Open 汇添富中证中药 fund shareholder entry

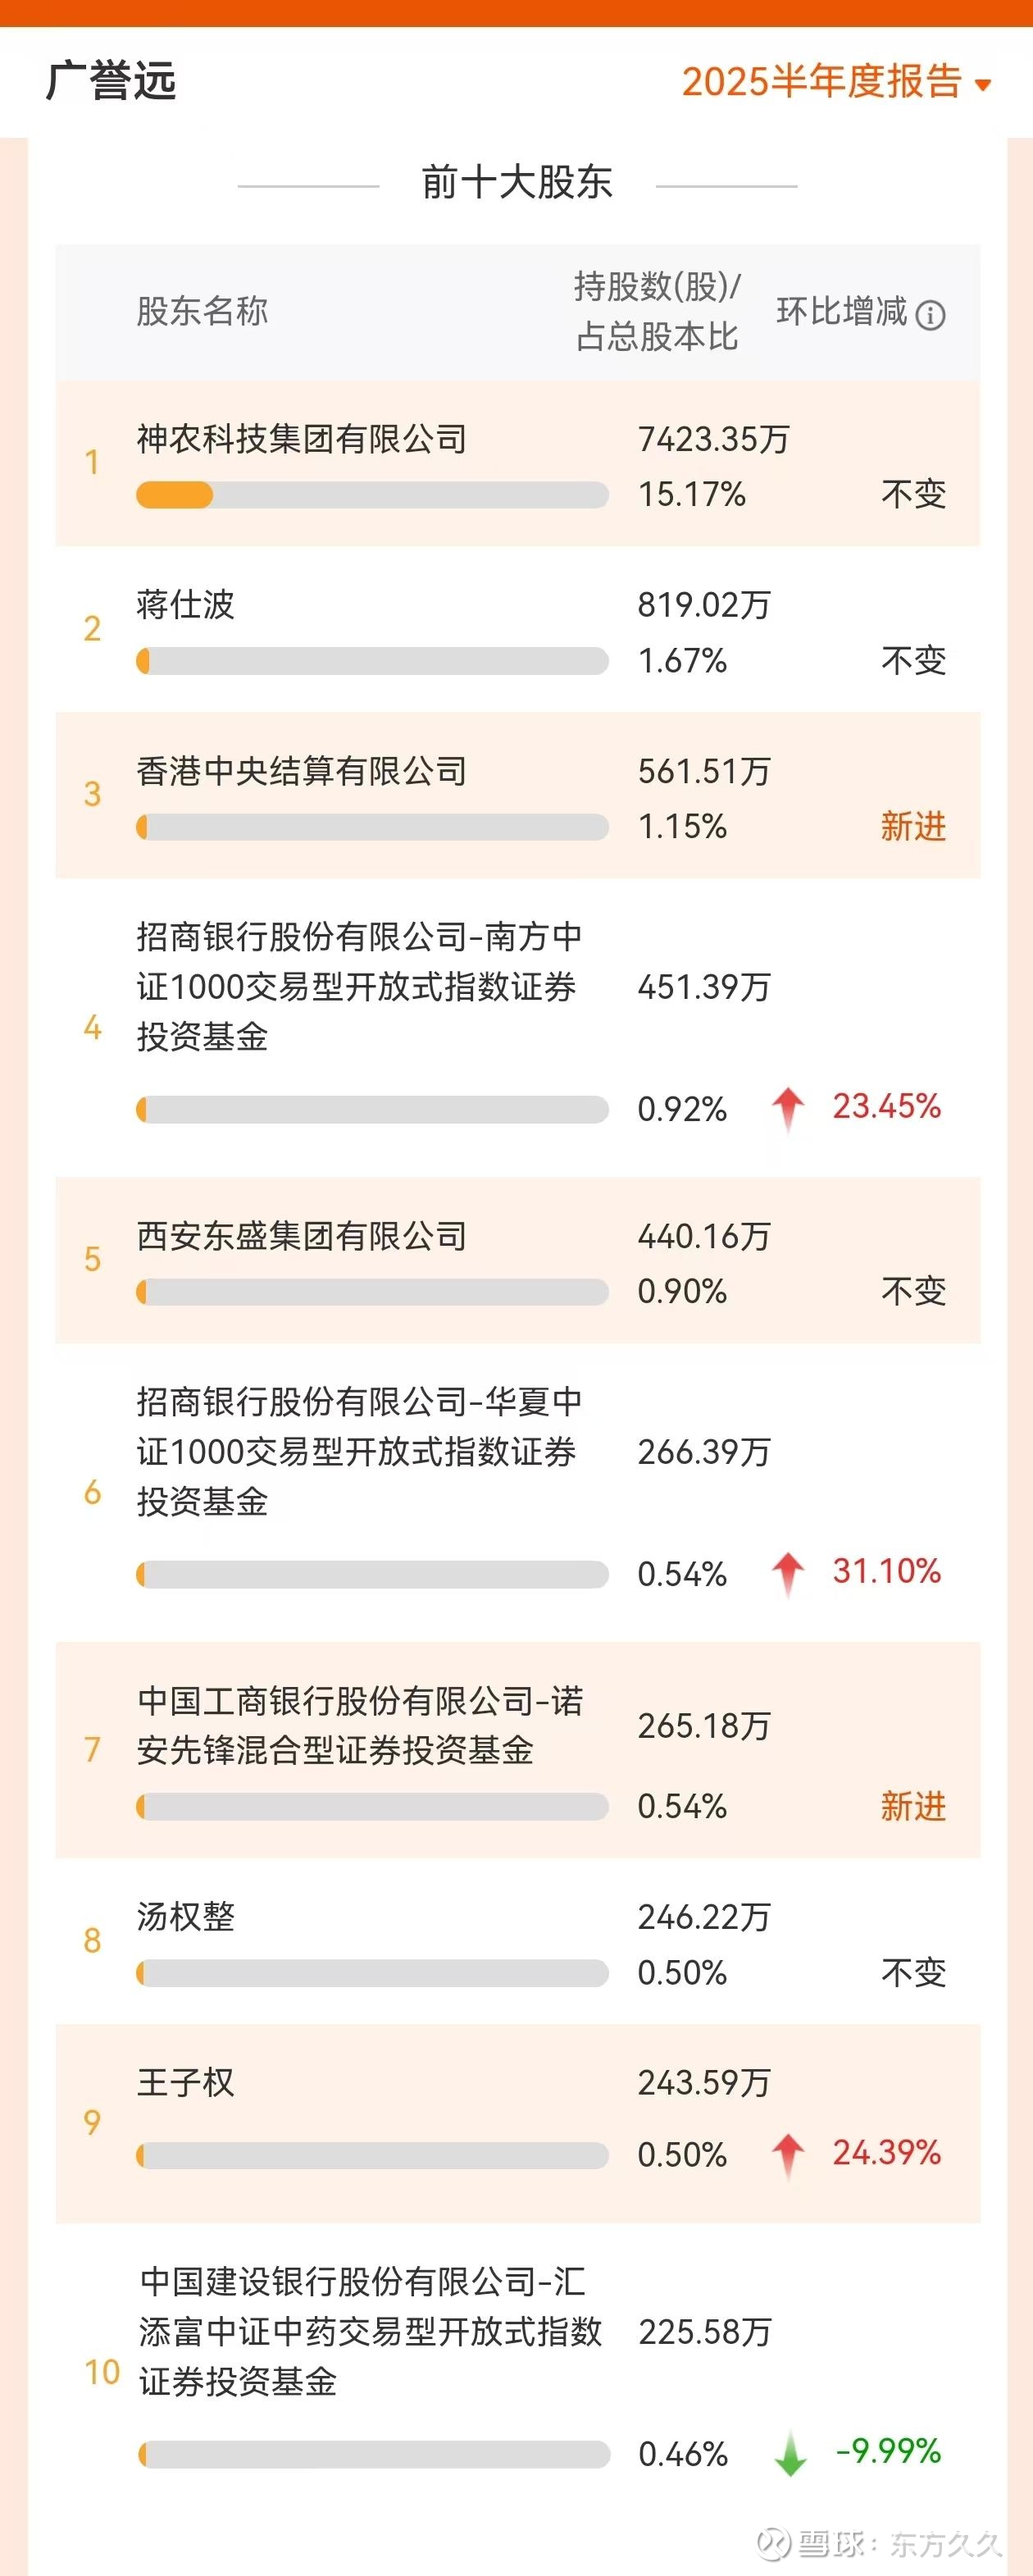coord(518,2370)
